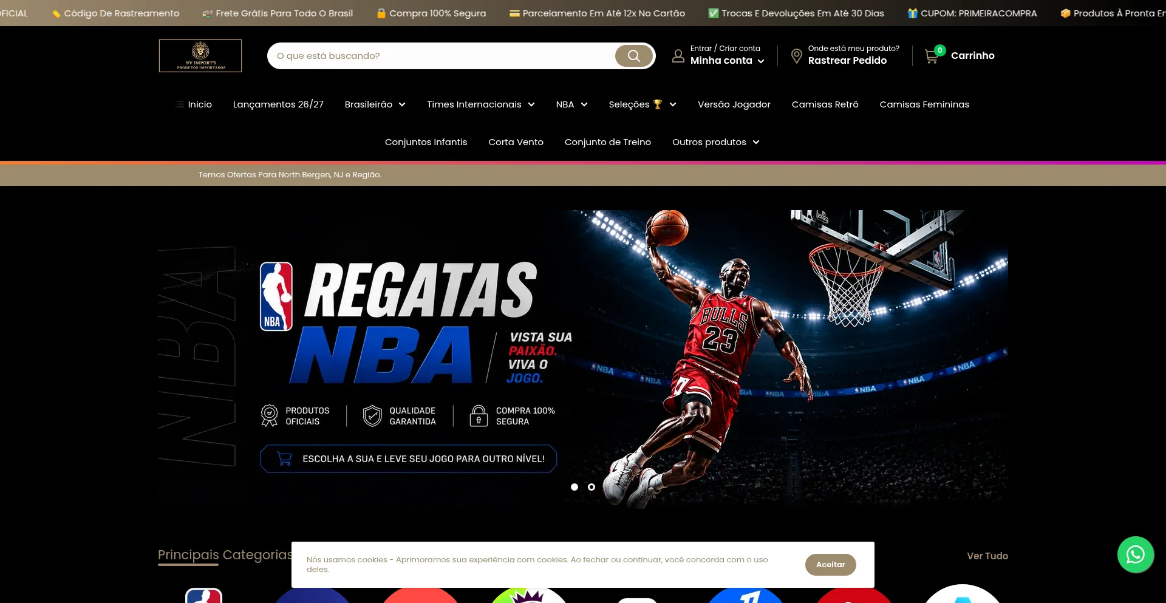Click Trocas E Devoluções top bar text
The height and width of the screenshot is (603, 1166).
coord(803,13)
